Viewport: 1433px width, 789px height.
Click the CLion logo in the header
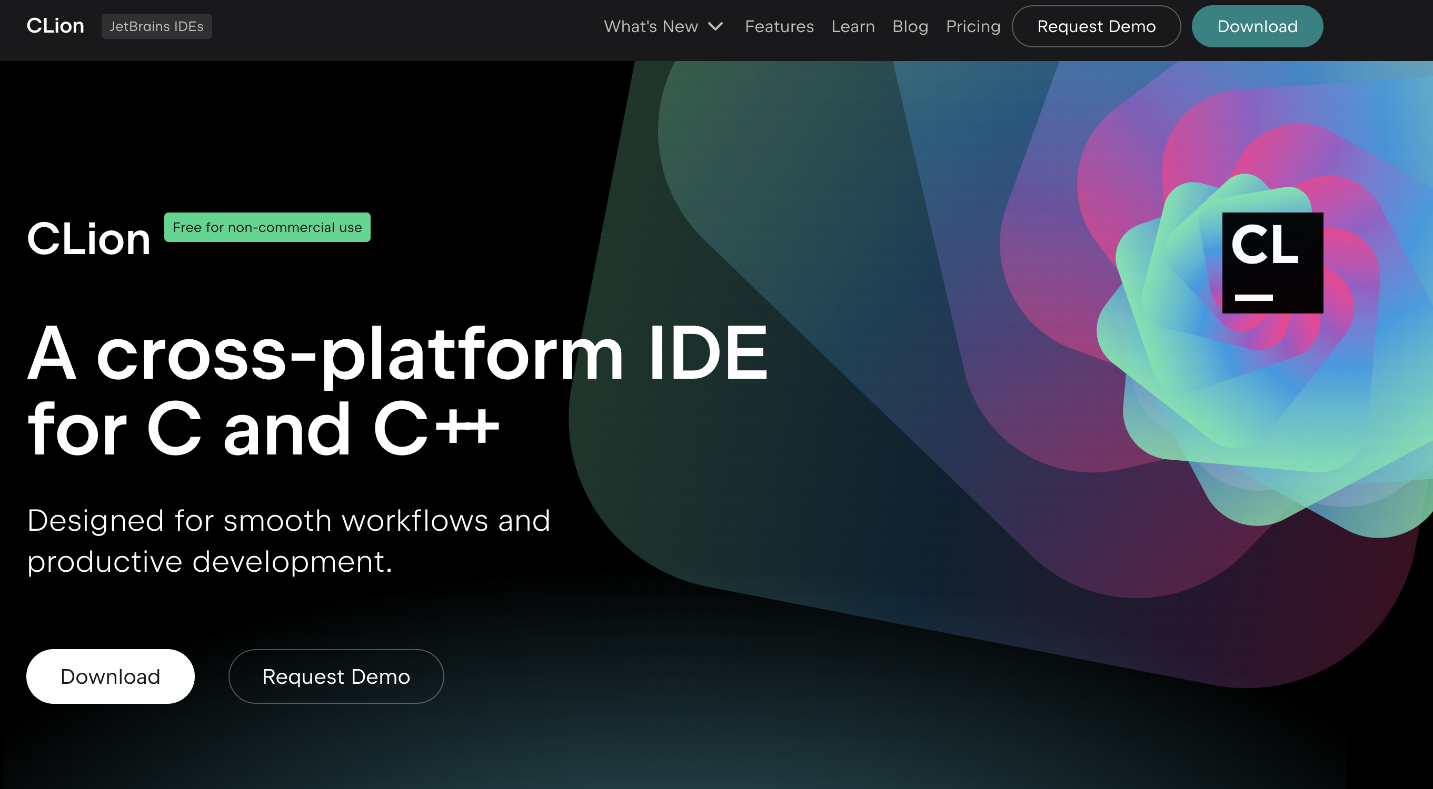[55, 26]
